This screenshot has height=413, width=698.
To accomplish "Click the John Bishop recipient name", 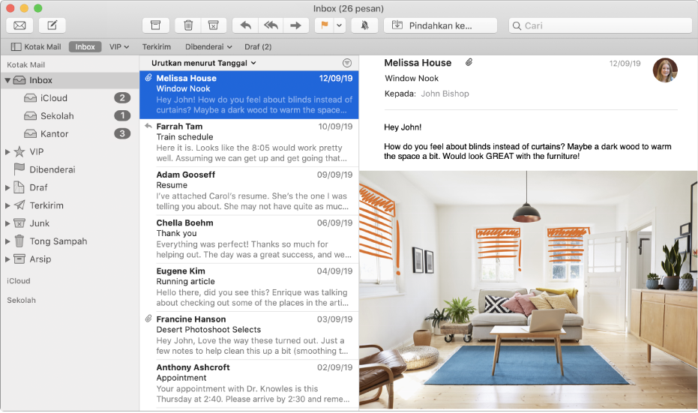I will click(x=445, y=94).
